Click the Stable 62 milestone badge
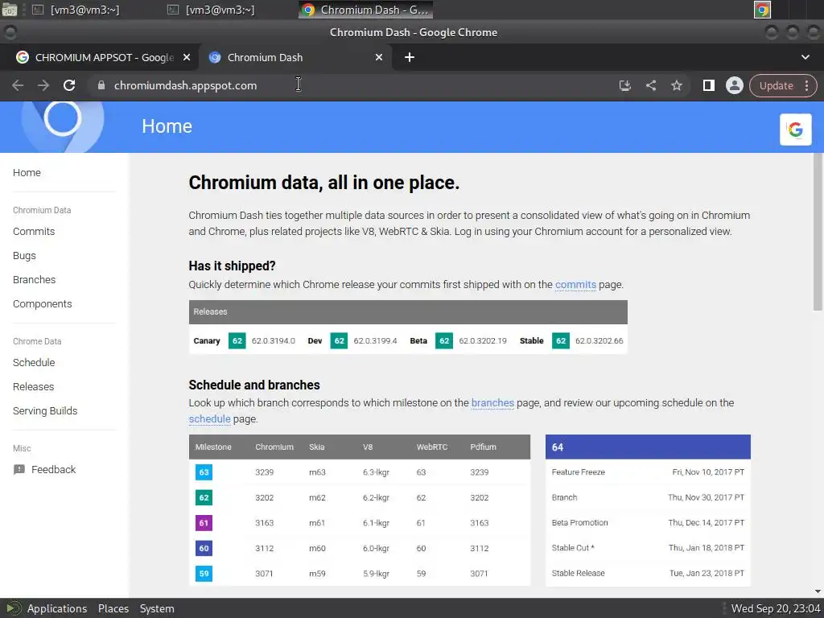Viewport: 824px width, 618px height. pyautogui.click(x=561, y=340)
